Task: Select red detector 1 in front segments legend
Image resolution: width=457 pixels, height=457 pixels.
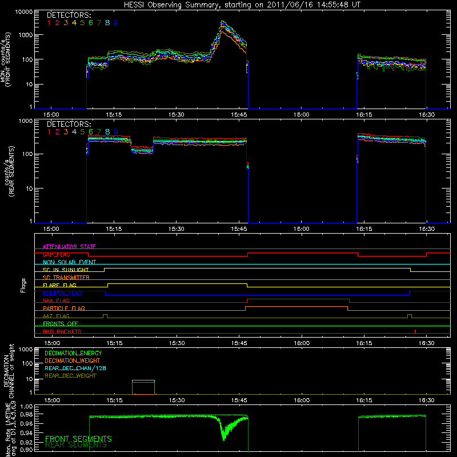Action: pyautogui.click(x=49, y=23)
